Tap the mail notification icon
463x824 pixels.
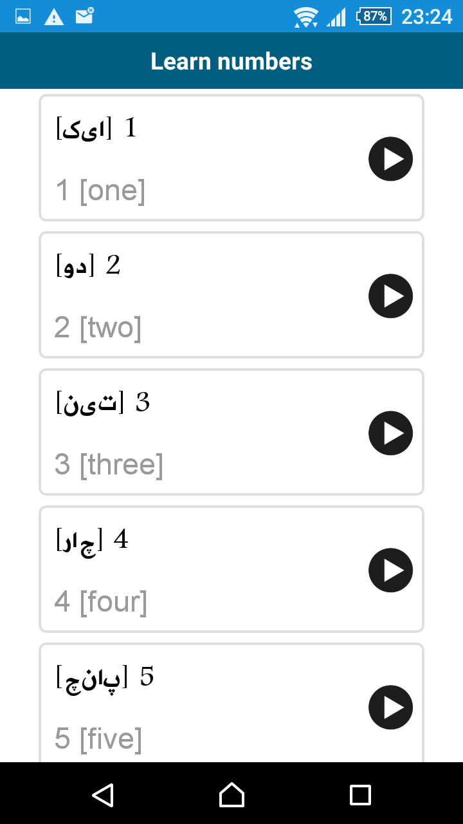point(84,15)
